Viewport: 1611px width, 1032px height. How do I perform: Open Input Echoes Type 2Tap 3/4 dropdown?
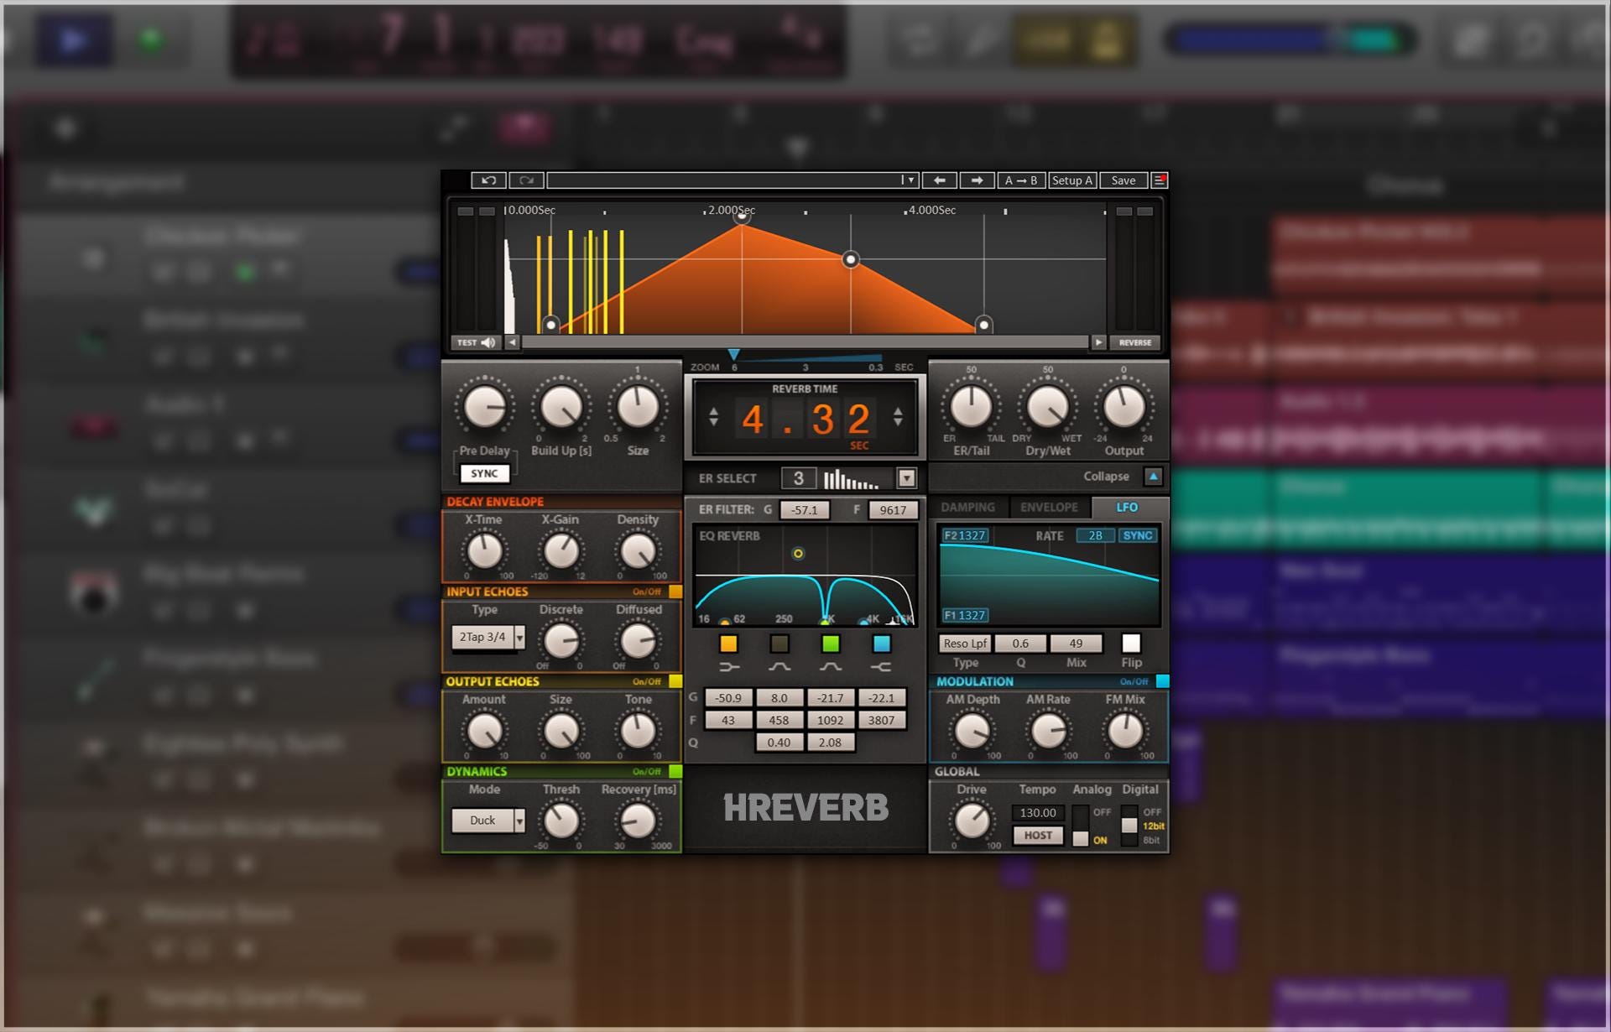488,638
